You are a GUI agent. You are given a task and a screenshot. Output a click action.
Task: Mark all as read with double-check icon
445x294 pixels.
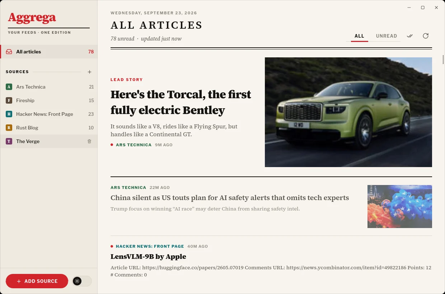pos(410,36)
